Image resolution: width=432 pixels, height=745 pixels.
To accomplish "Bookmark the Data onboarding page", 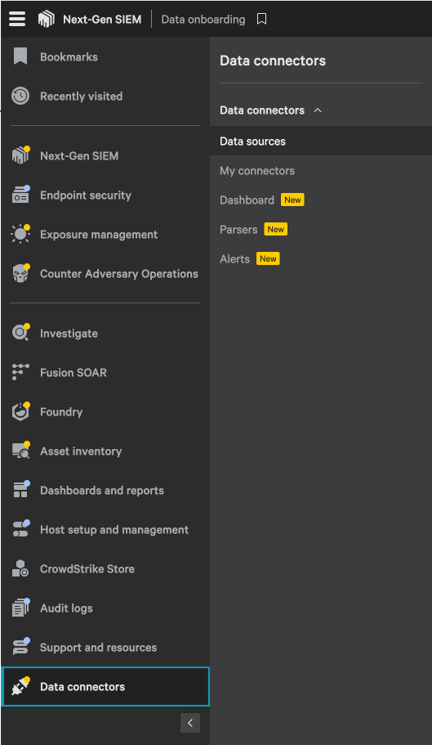I will 261,20.
